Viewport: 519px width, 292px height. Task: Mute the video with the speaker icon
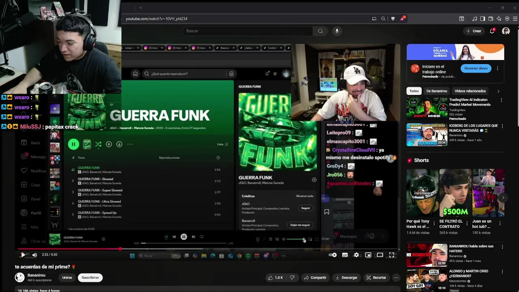[x=34, y=255]
